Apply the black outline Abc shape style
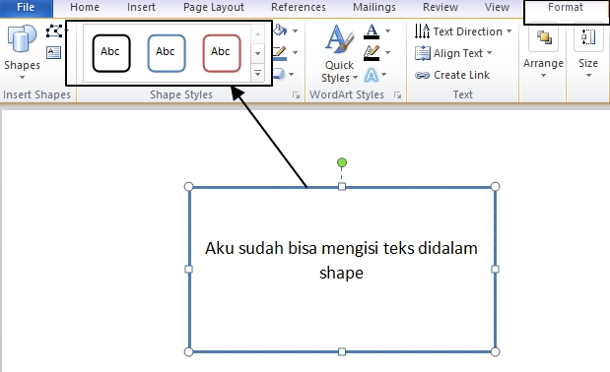Image resolution: width=610 pixels, height=372 pixels. point(111,53)
